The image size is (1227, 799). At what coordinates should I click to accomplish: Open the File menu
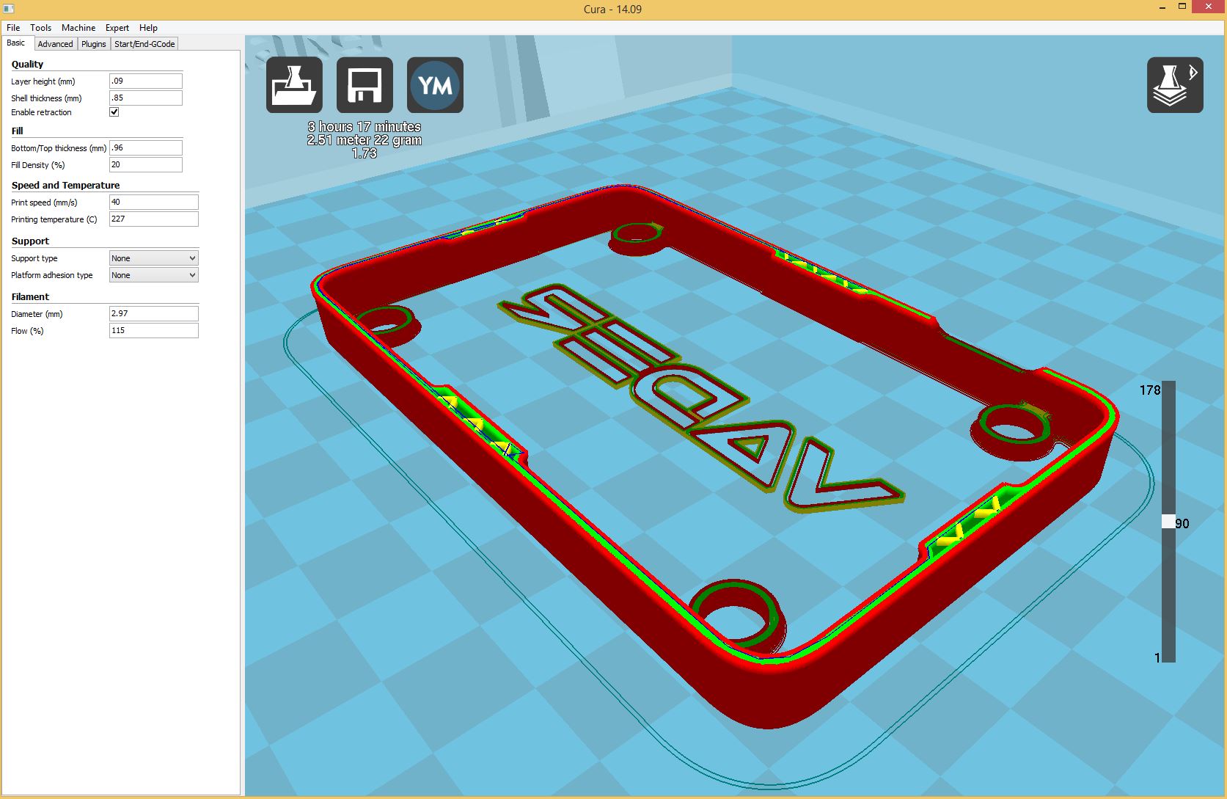click(13, 28)
